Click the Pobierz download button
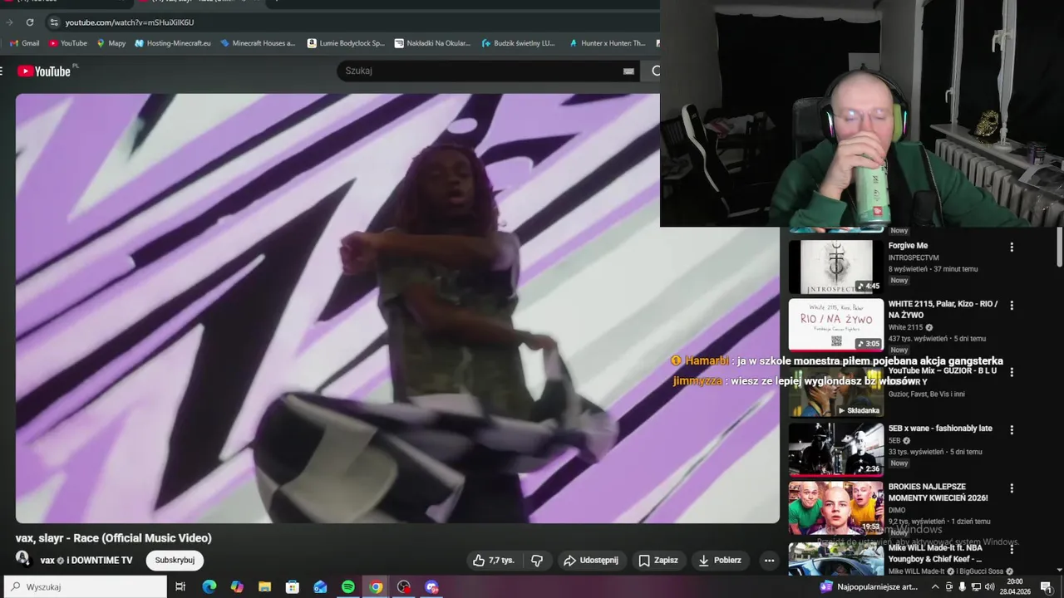Image resolution: width=1064 pixels, height=598 pixels. click(719, 561)
